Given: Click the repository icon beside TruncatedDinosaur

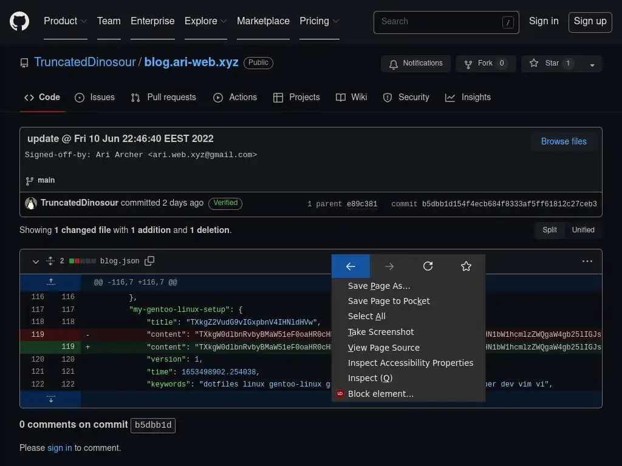Looking at the screenshot, I should (x=24, y=63).
